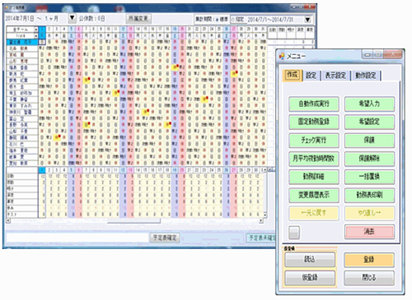The width and height of the screenshot is (412, 300).
Task: Select the 標準 radio option
Action: coord(221,19)
